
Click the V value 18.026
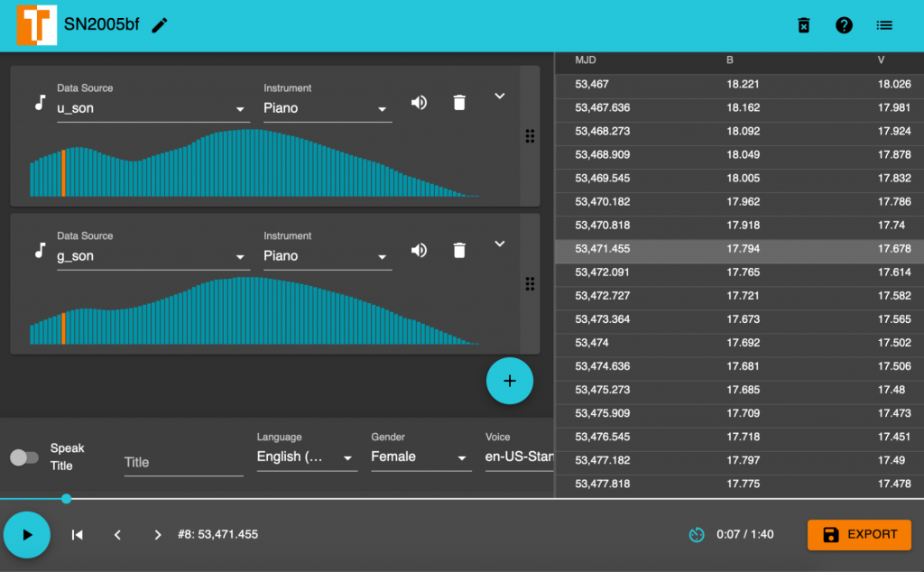894,84
